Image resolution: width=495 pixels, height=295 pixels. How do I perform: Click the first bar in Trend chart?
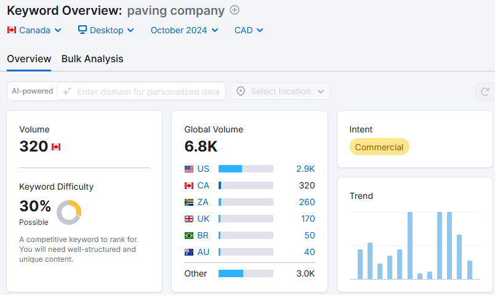click(360, 264)
